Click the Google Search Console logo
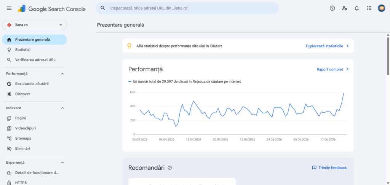Image resolution: width=390 pixels, height=185 pixels. click(51, 9)
